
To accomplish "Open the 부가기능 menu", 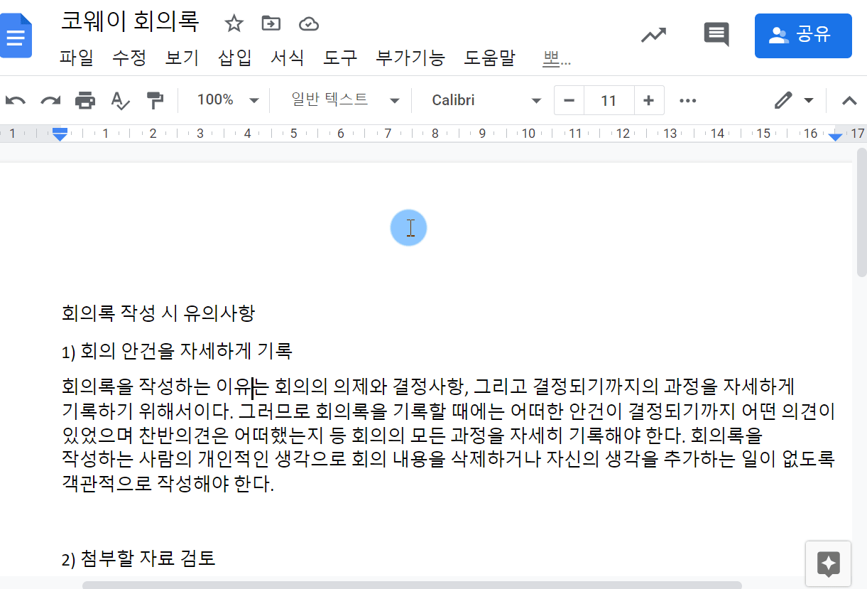I will coord(410,58).
